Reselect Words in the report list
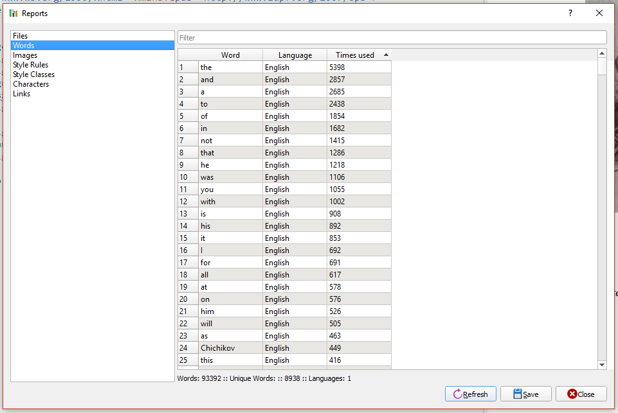Viewport: 618px width, 413px height. tap(23, 45)
